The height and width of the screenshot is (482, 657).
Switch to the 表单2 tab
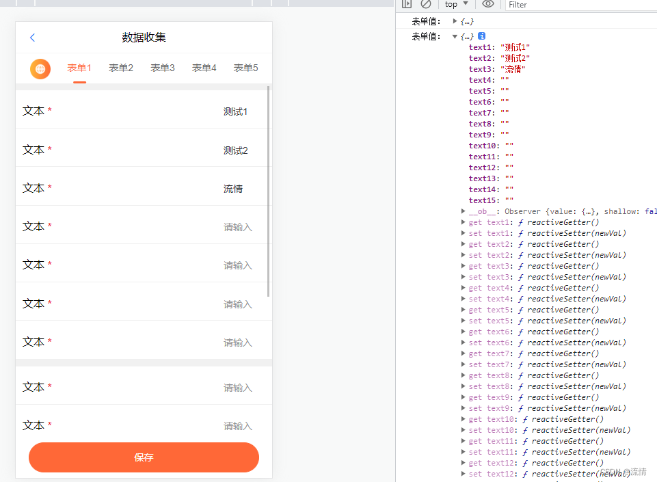coord(120,68)
